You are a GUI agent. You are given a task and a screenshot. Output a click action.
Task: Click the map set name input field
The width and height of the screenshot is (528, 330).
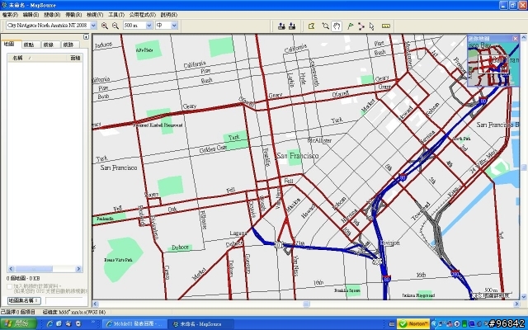[x=64, y=300]
